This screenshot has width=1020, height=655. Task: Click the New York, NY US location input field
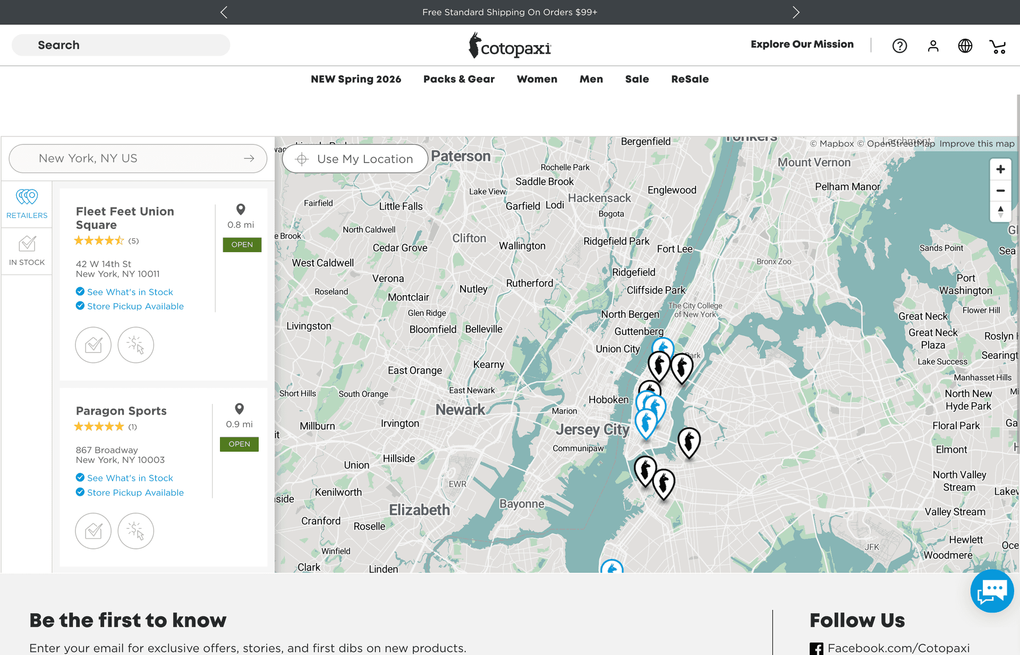click(133, 158)
